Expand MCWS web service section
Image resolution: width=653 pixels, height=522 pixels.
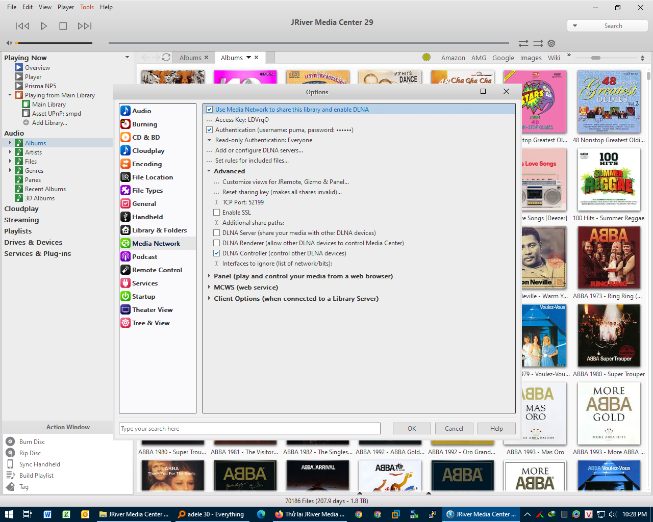point(209,288)
